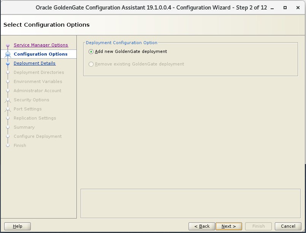The width and height of the screenshot is (306, 233).
Task: Go back with the Back button
Action: [201, 226]
